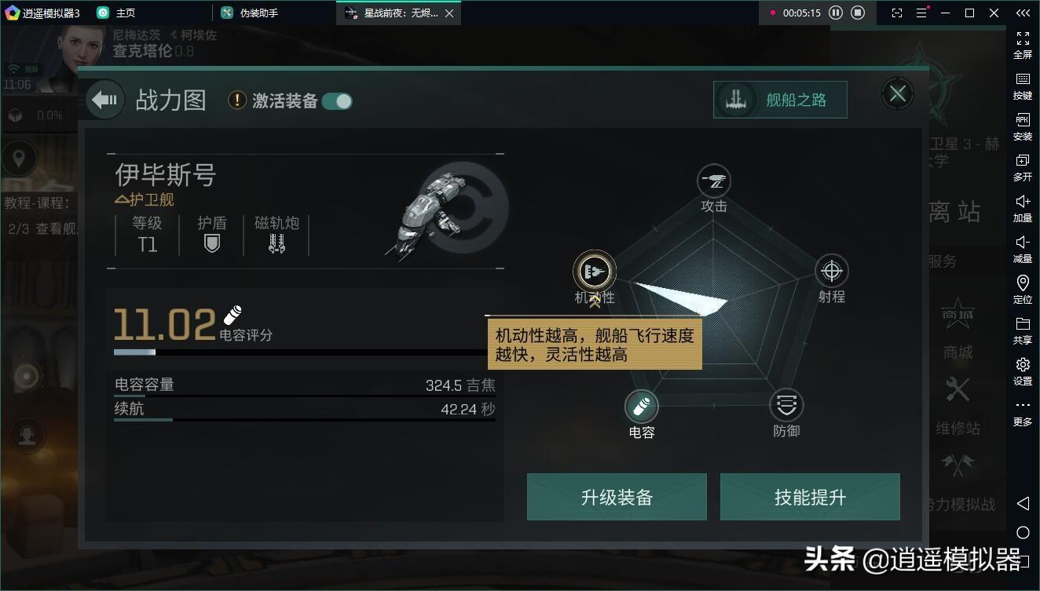Select the 机动性 mobility radar icon
The height and width of the screenshot is (591, 1040).
click(x=595, y=272)
